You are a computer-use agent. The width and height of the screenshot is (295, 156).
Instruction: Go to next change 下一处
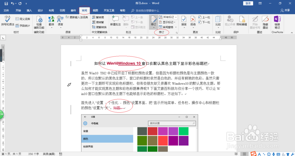click(x=204, y=22)
